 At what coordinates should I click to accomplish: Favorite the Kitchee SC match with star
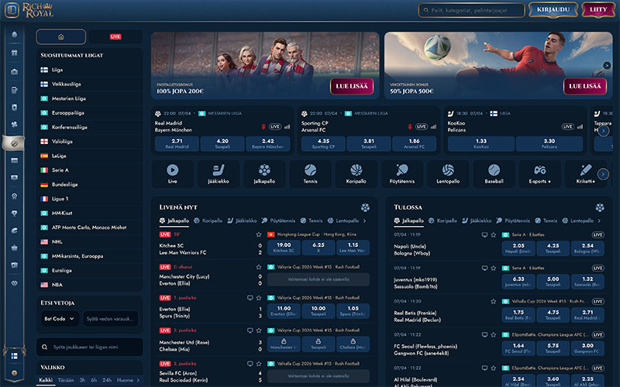(x=257, y=234)
